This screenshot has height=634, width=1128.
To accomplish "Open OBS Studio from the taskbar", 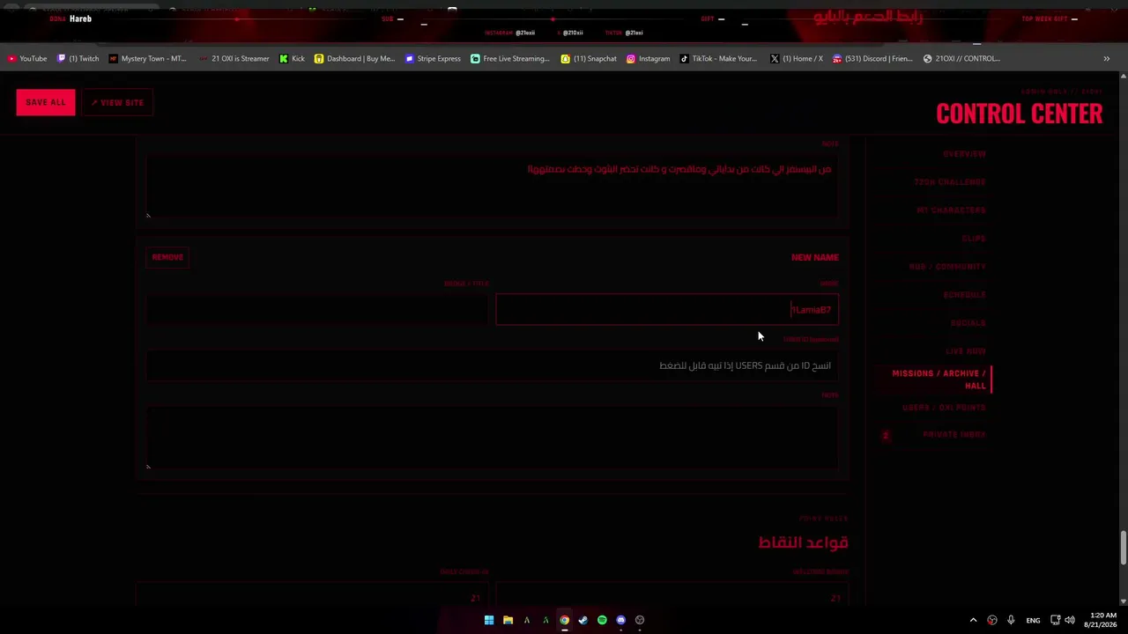I will [x=640, y=620].
